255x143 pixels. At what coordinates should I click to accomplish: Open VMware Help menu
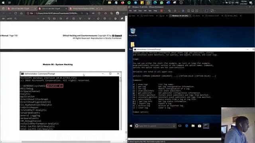[x=155, y=11]
